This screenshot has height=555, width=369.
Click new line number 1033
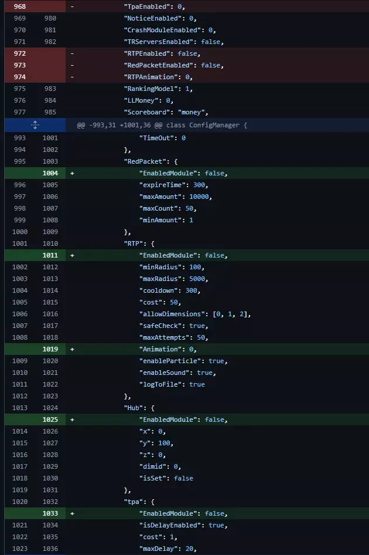coord(50,513)
